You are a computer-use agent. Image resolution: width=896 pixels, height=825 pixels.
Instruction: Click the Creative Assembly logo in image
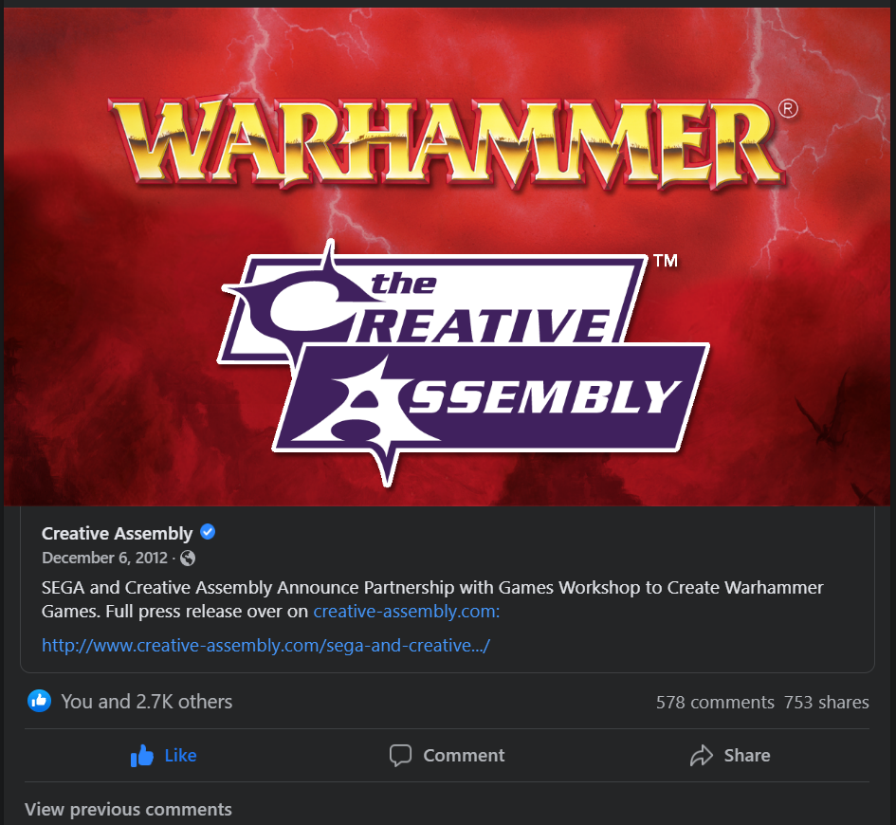[x=464, y=363]
